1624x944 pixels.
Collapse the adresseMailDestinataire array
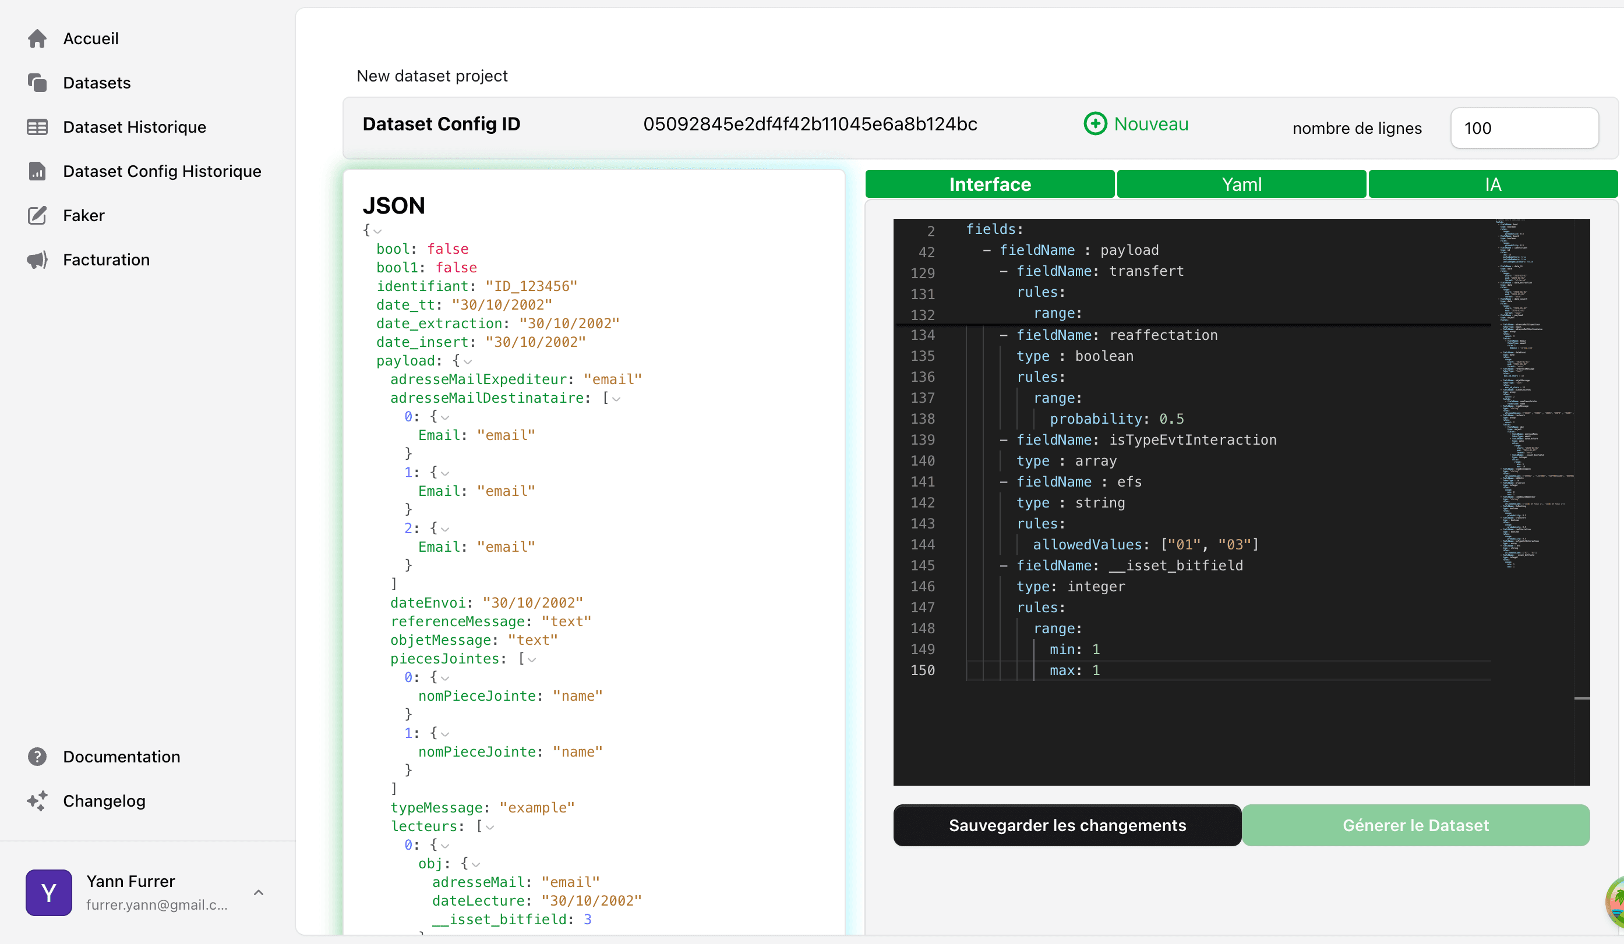[x=617, y=399]
